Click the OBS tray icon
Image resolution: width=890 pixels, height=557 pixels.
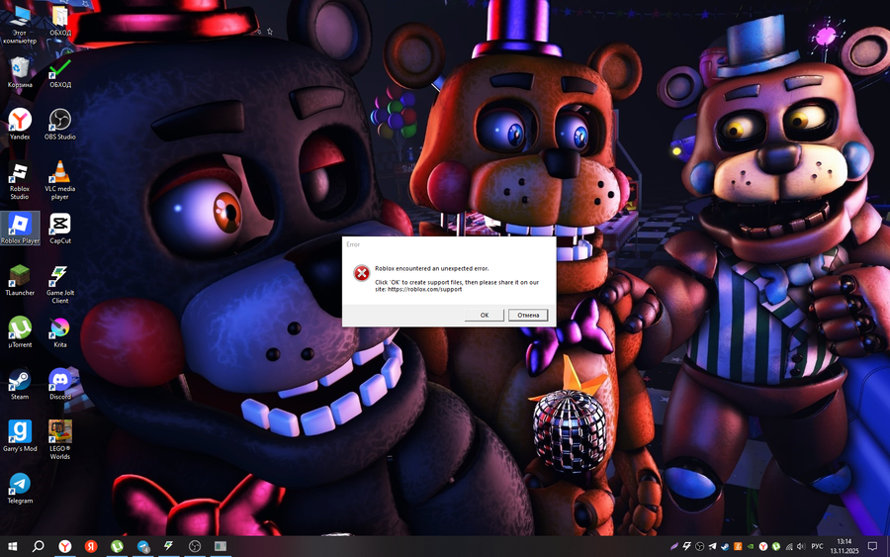click(700, 546)
